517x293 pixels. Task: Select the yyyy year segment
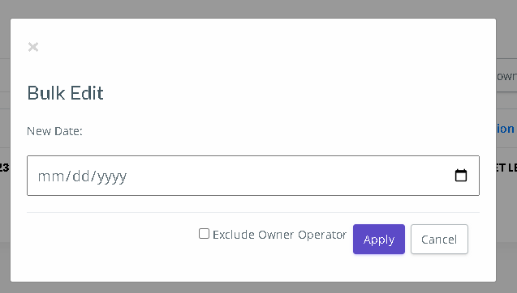point(112,177)
